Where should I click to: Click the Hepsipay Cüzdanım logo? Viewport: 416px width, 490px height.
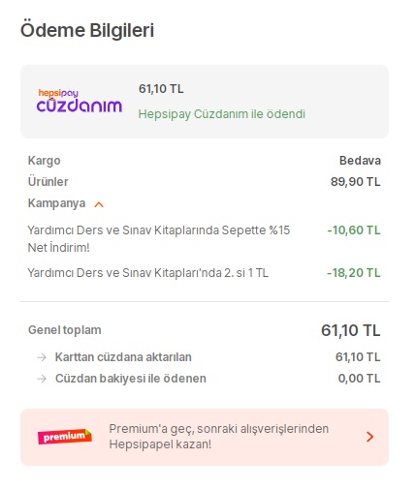80,101
